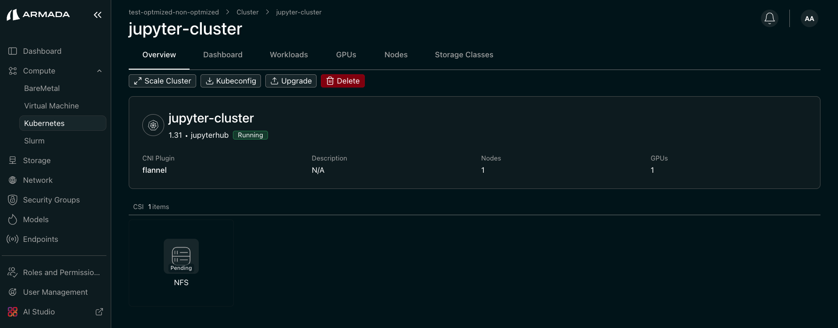Download Kubeconfig file button
838x328 pixels.
[231, 81]
